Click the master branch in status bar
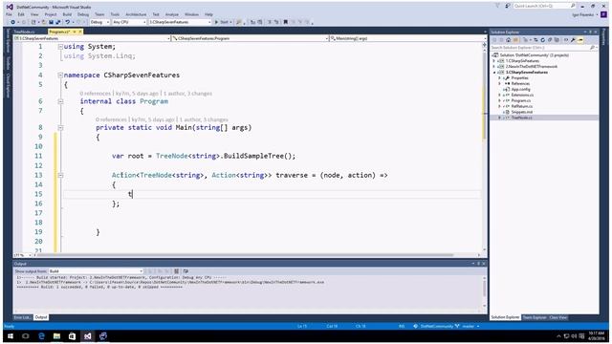Screen dimensions: 612x344 pos(468,326)
